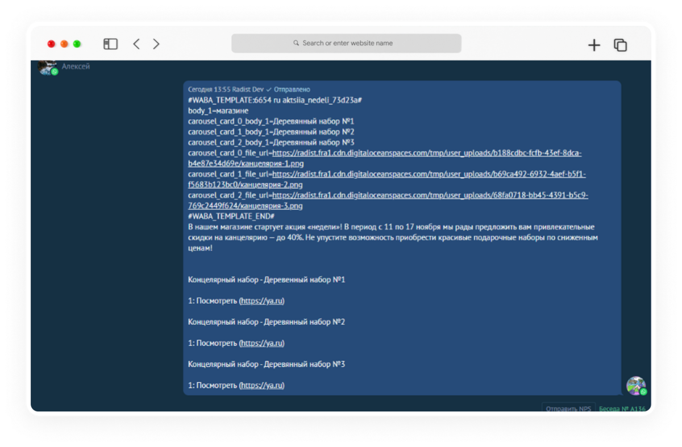Open a new tab with the plus icon
Screen dimensions: 682x447
click(594, 45)
